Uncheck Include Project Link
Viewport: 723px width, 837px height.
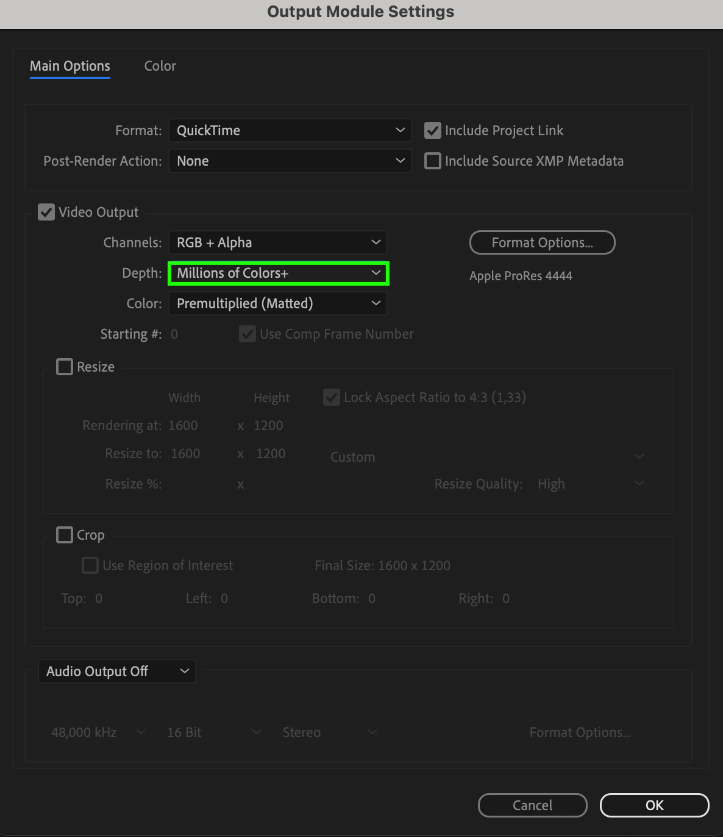(x=433, y=130)
